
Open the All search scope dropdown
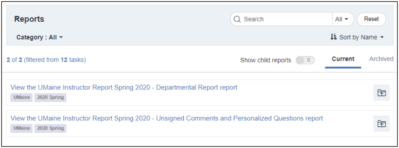[341, 19]
